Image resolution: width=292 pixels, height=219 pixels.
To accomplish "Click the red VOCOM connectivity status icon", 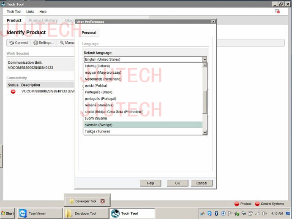I will (x=13, y=91).
